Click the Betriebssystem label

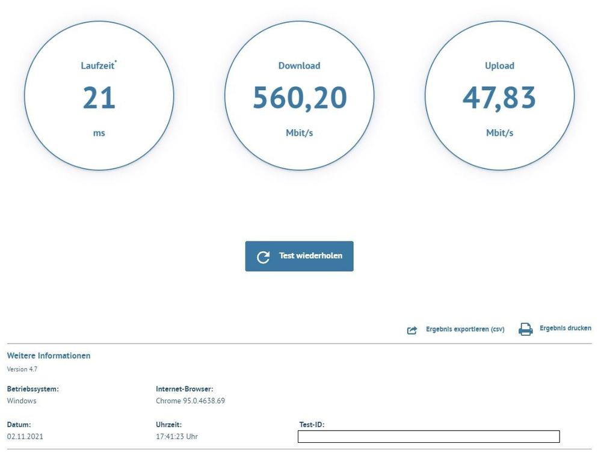(x=33, y=389)
